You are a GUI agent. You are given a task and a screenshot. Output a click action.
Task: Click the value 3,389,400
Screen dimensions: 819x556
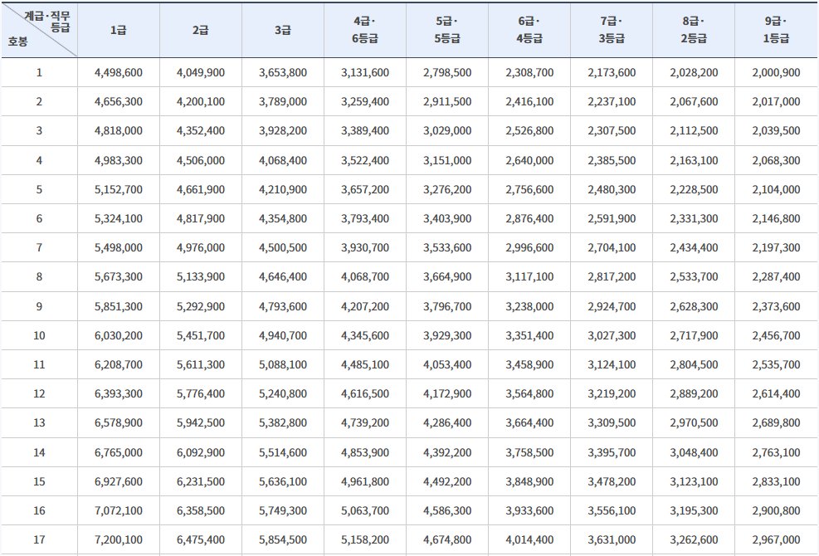pos(365,130)
